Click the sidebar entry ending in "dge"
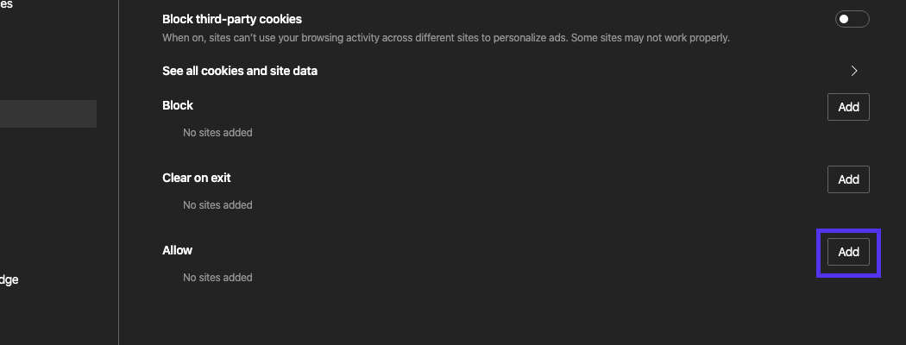Screen dimensions: 906x345 click(9, 279)
